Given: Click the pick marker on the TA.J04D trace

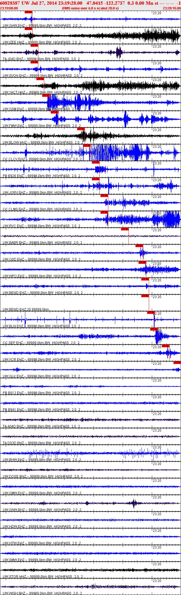Looking at the screenshot, I should (x=34, y=45).
